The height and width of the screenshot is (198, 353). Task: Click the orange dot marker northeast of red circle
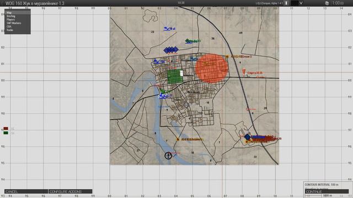click(227, 57)
